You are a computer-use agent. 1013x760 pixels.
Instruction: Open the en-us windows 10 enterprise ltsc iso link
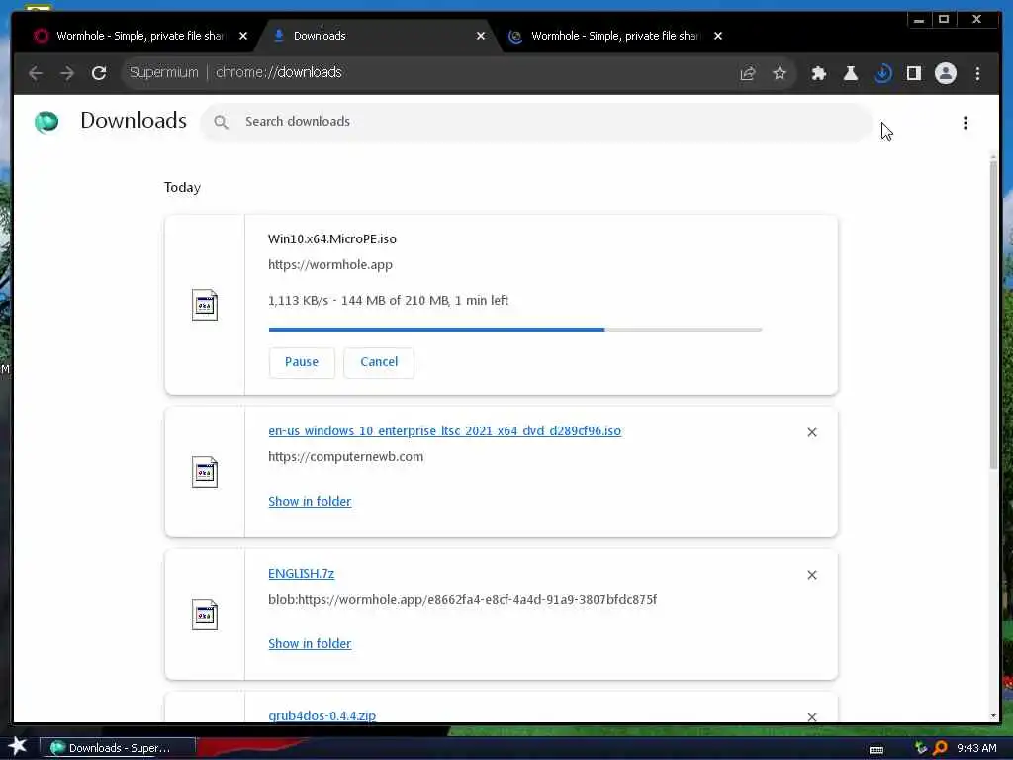coord(444,431)
